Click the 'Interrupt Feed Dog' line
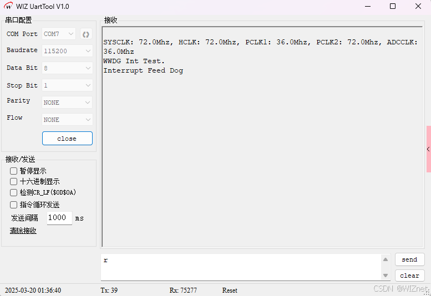Screen dimensions: 431x296 pos(143,70)
